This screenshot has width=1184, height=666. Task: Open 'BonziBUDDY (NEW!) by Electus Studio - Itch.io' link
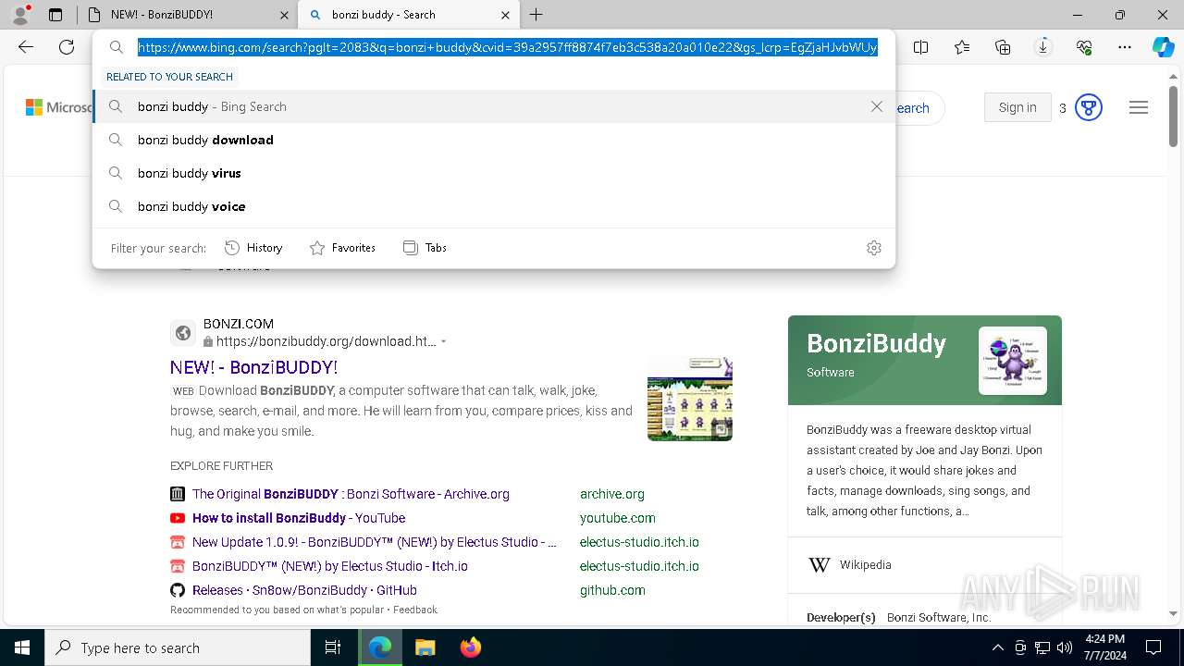(330, 566)
